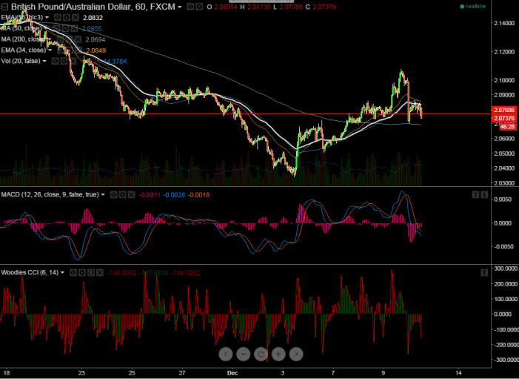Remove the MA 200 indicator
Screen dimensions: 519x379
(80, 39)
